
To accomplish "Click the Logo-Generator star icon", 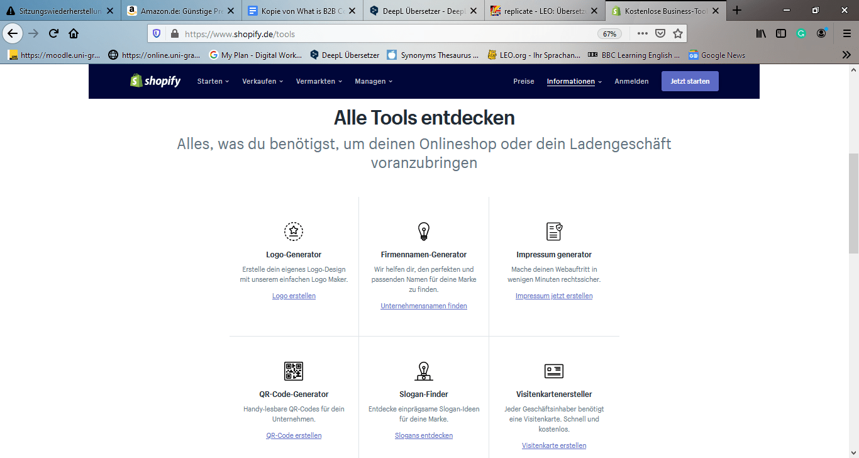I will [x=294, y=232].
